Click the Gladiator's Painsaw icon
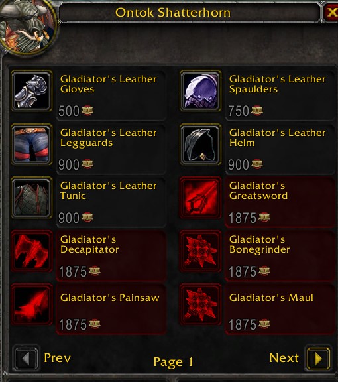Image resolution: width=338 pixels, height=382 pixels. pos(31,304)
